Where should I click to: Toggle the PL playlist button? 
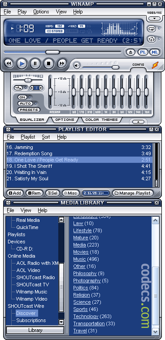coord(143,52)
